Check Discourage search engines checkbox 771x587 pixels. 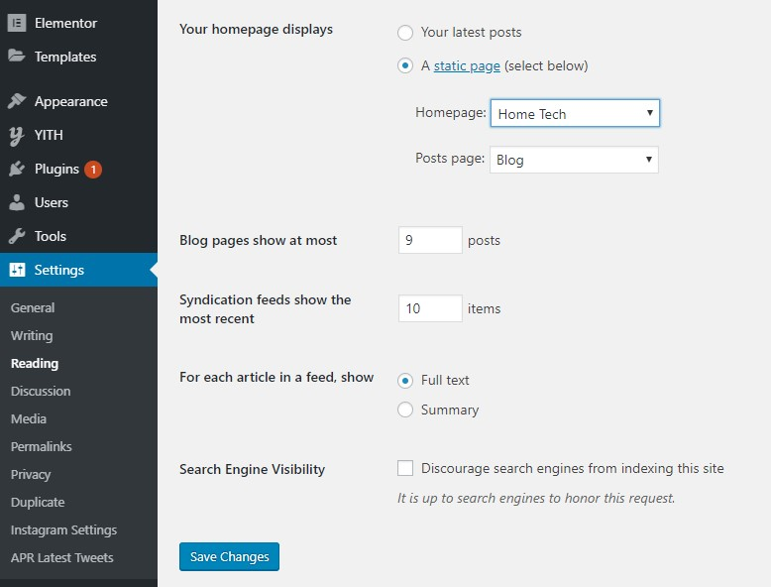coord(405,468)
